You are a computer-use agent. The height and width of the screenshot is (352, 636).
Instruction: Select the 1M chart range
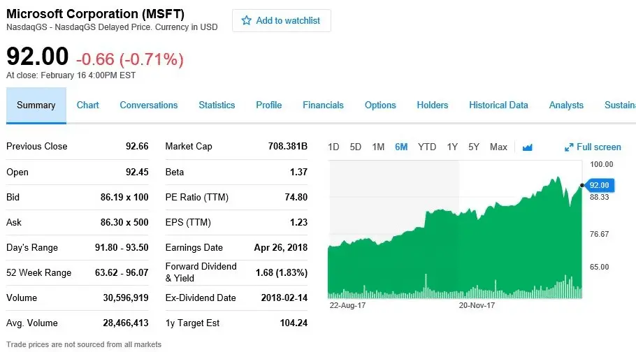[378, 147]
